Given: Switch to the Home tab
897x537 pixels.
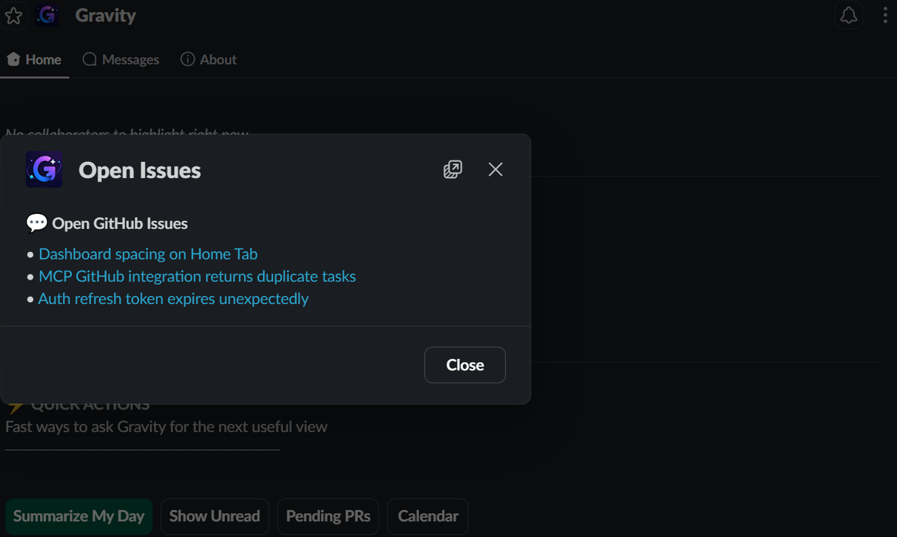Looking at the screenshot, I should pos(35,60).
